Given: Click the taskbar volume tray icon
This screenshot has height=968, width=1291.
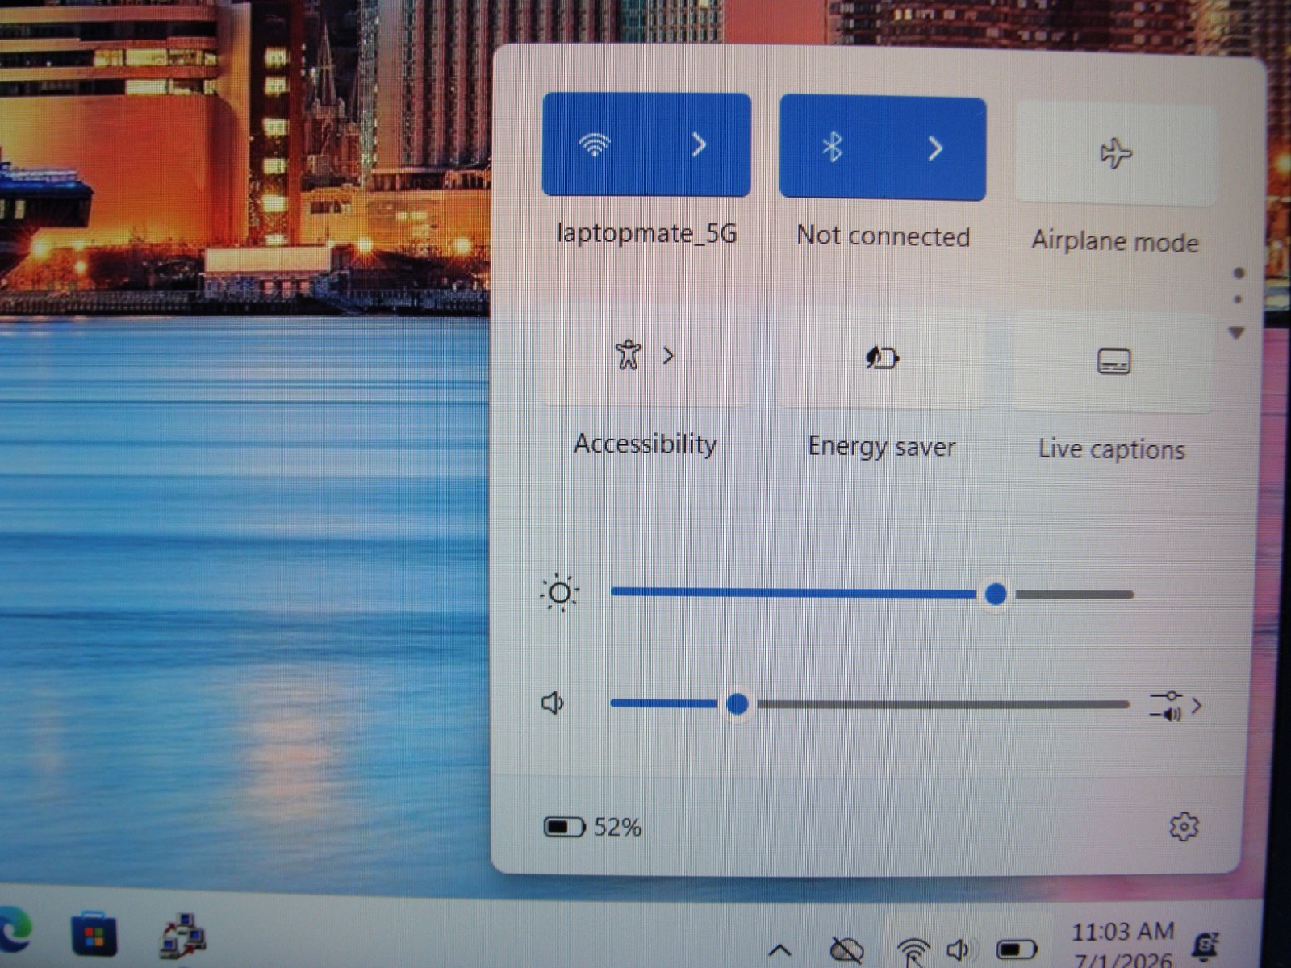Looking at the screenshot, I should pyautogui.click(x=960, y=950).
